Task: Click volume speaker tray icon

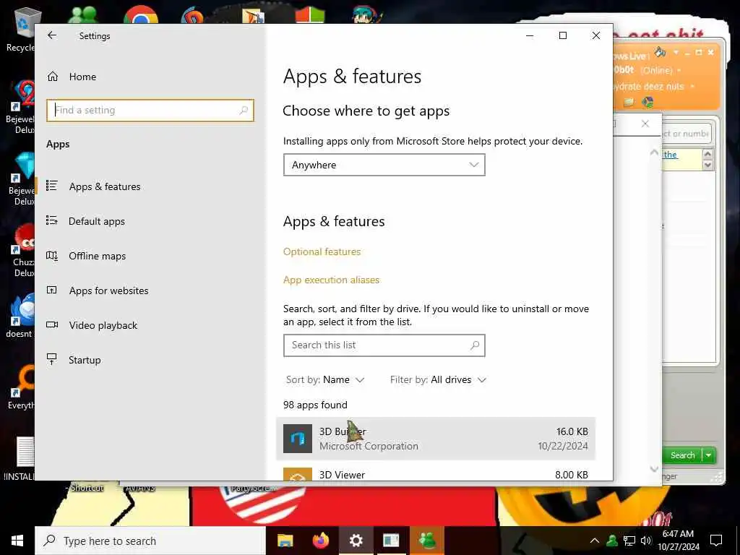Action: pyautogui.click(x=645, y=541)
